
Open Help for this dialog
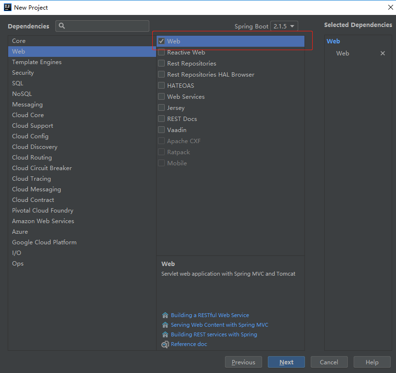click(372, 362)
